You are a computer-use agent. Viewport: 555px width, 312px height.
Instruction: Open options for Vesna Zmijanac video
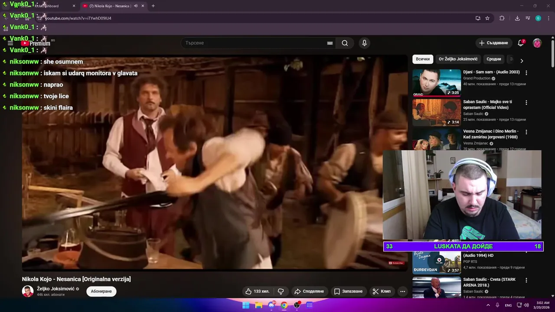point(526,132)
